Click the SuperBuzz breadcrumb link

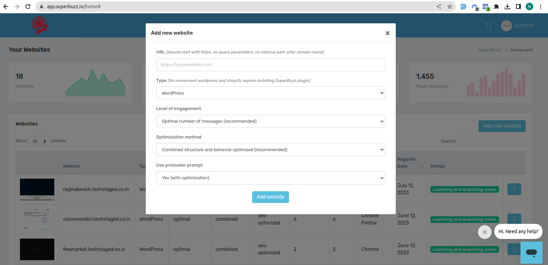click(x=490, y=50)
